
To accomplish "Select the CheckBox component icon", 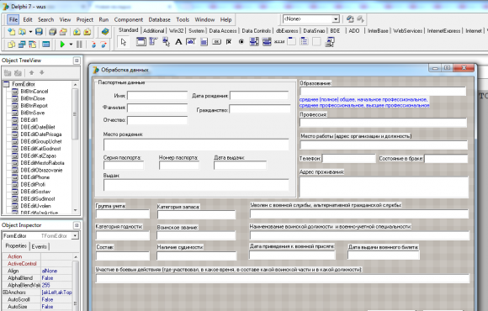I will 229,42.
